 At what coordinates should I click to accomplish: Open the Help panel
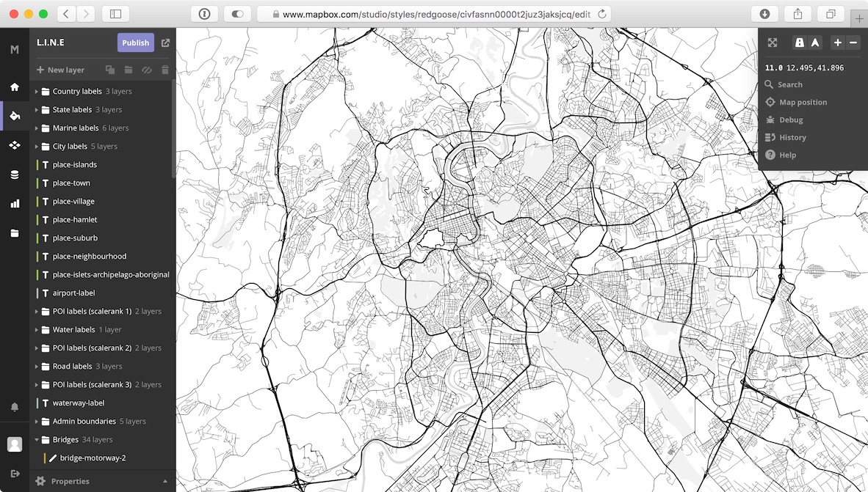click(x=787, y=155)
